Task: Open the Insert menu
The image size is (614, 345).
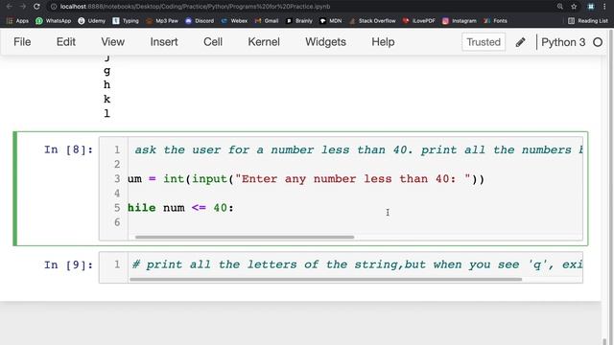Action: [164, 42]
